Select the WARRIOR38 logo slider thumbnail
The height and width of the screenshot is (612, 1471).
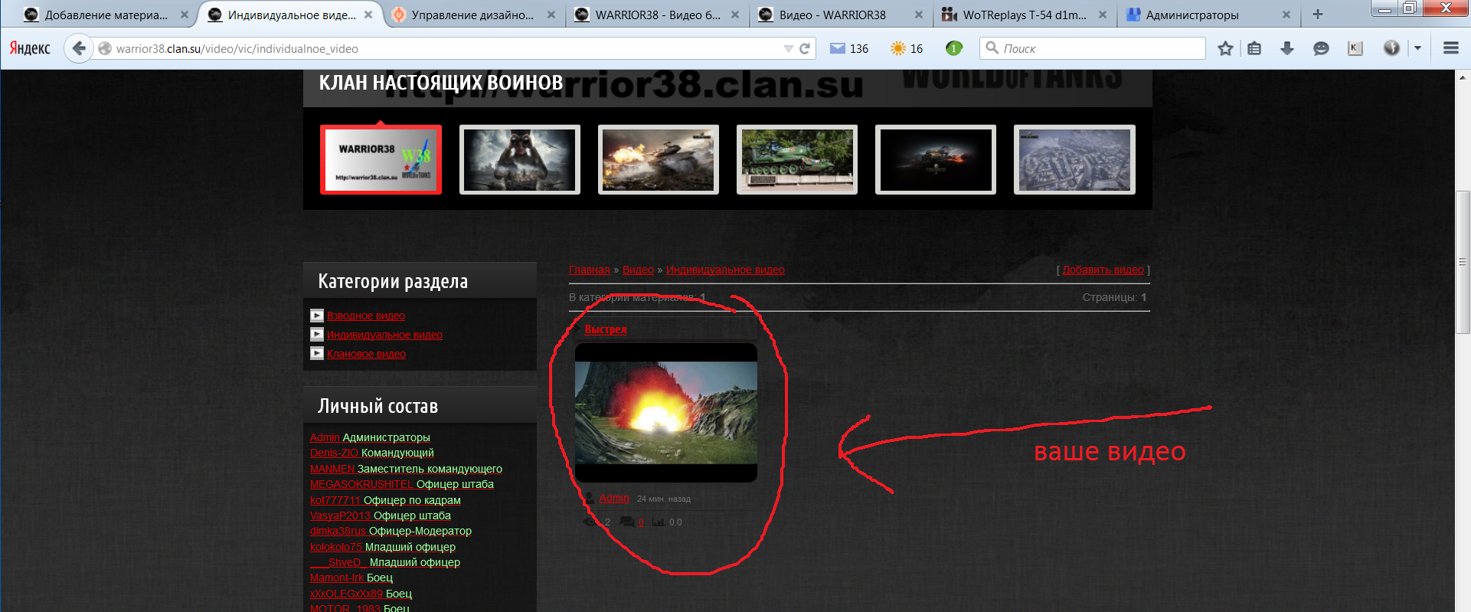pos(381,159)
